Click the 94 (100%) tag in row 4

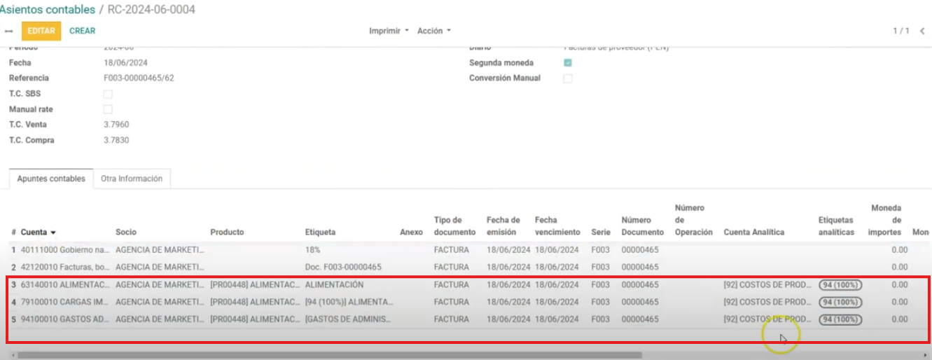[840, 303]
